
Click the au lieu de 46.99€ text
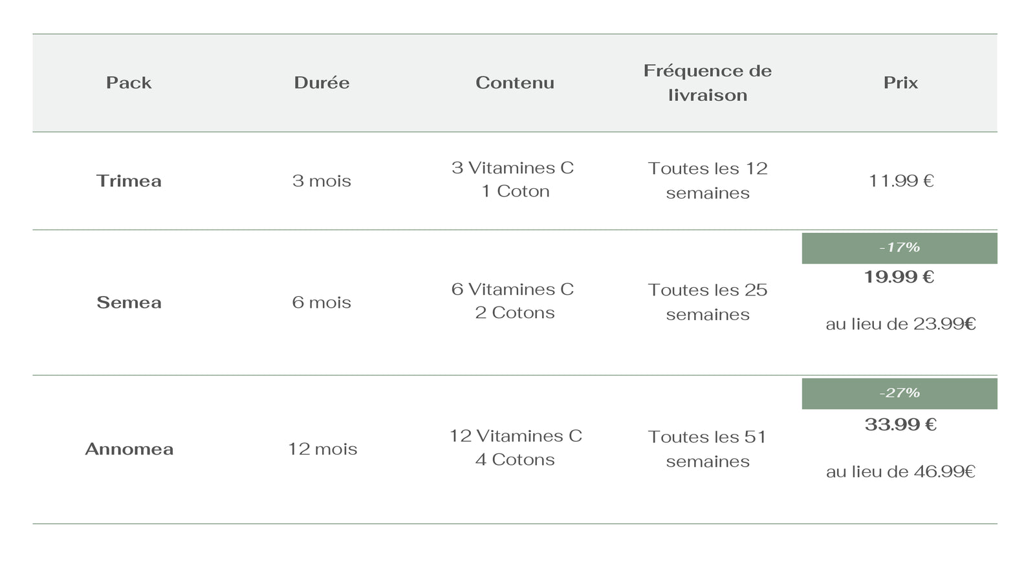[900, 472]
